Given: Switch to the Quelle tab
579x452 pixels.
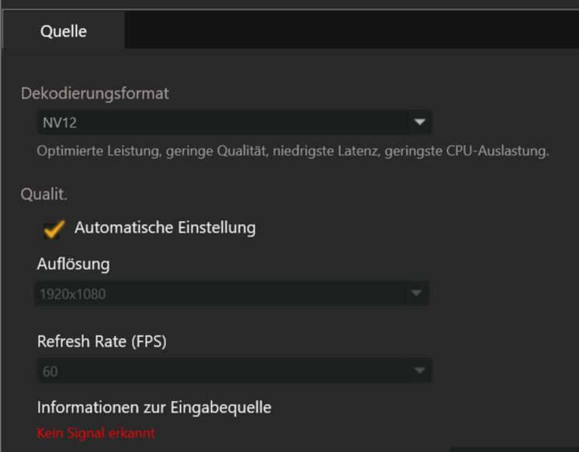Looking at the screenshot, I should tap(64, 32).
